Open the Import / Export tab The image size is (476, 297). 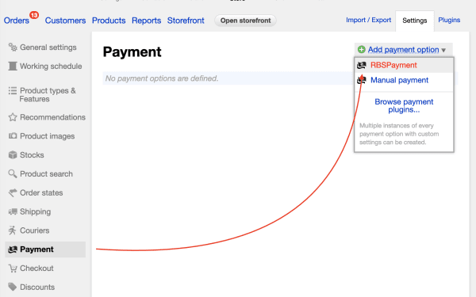pyautogui.click(x=368, y=20)
